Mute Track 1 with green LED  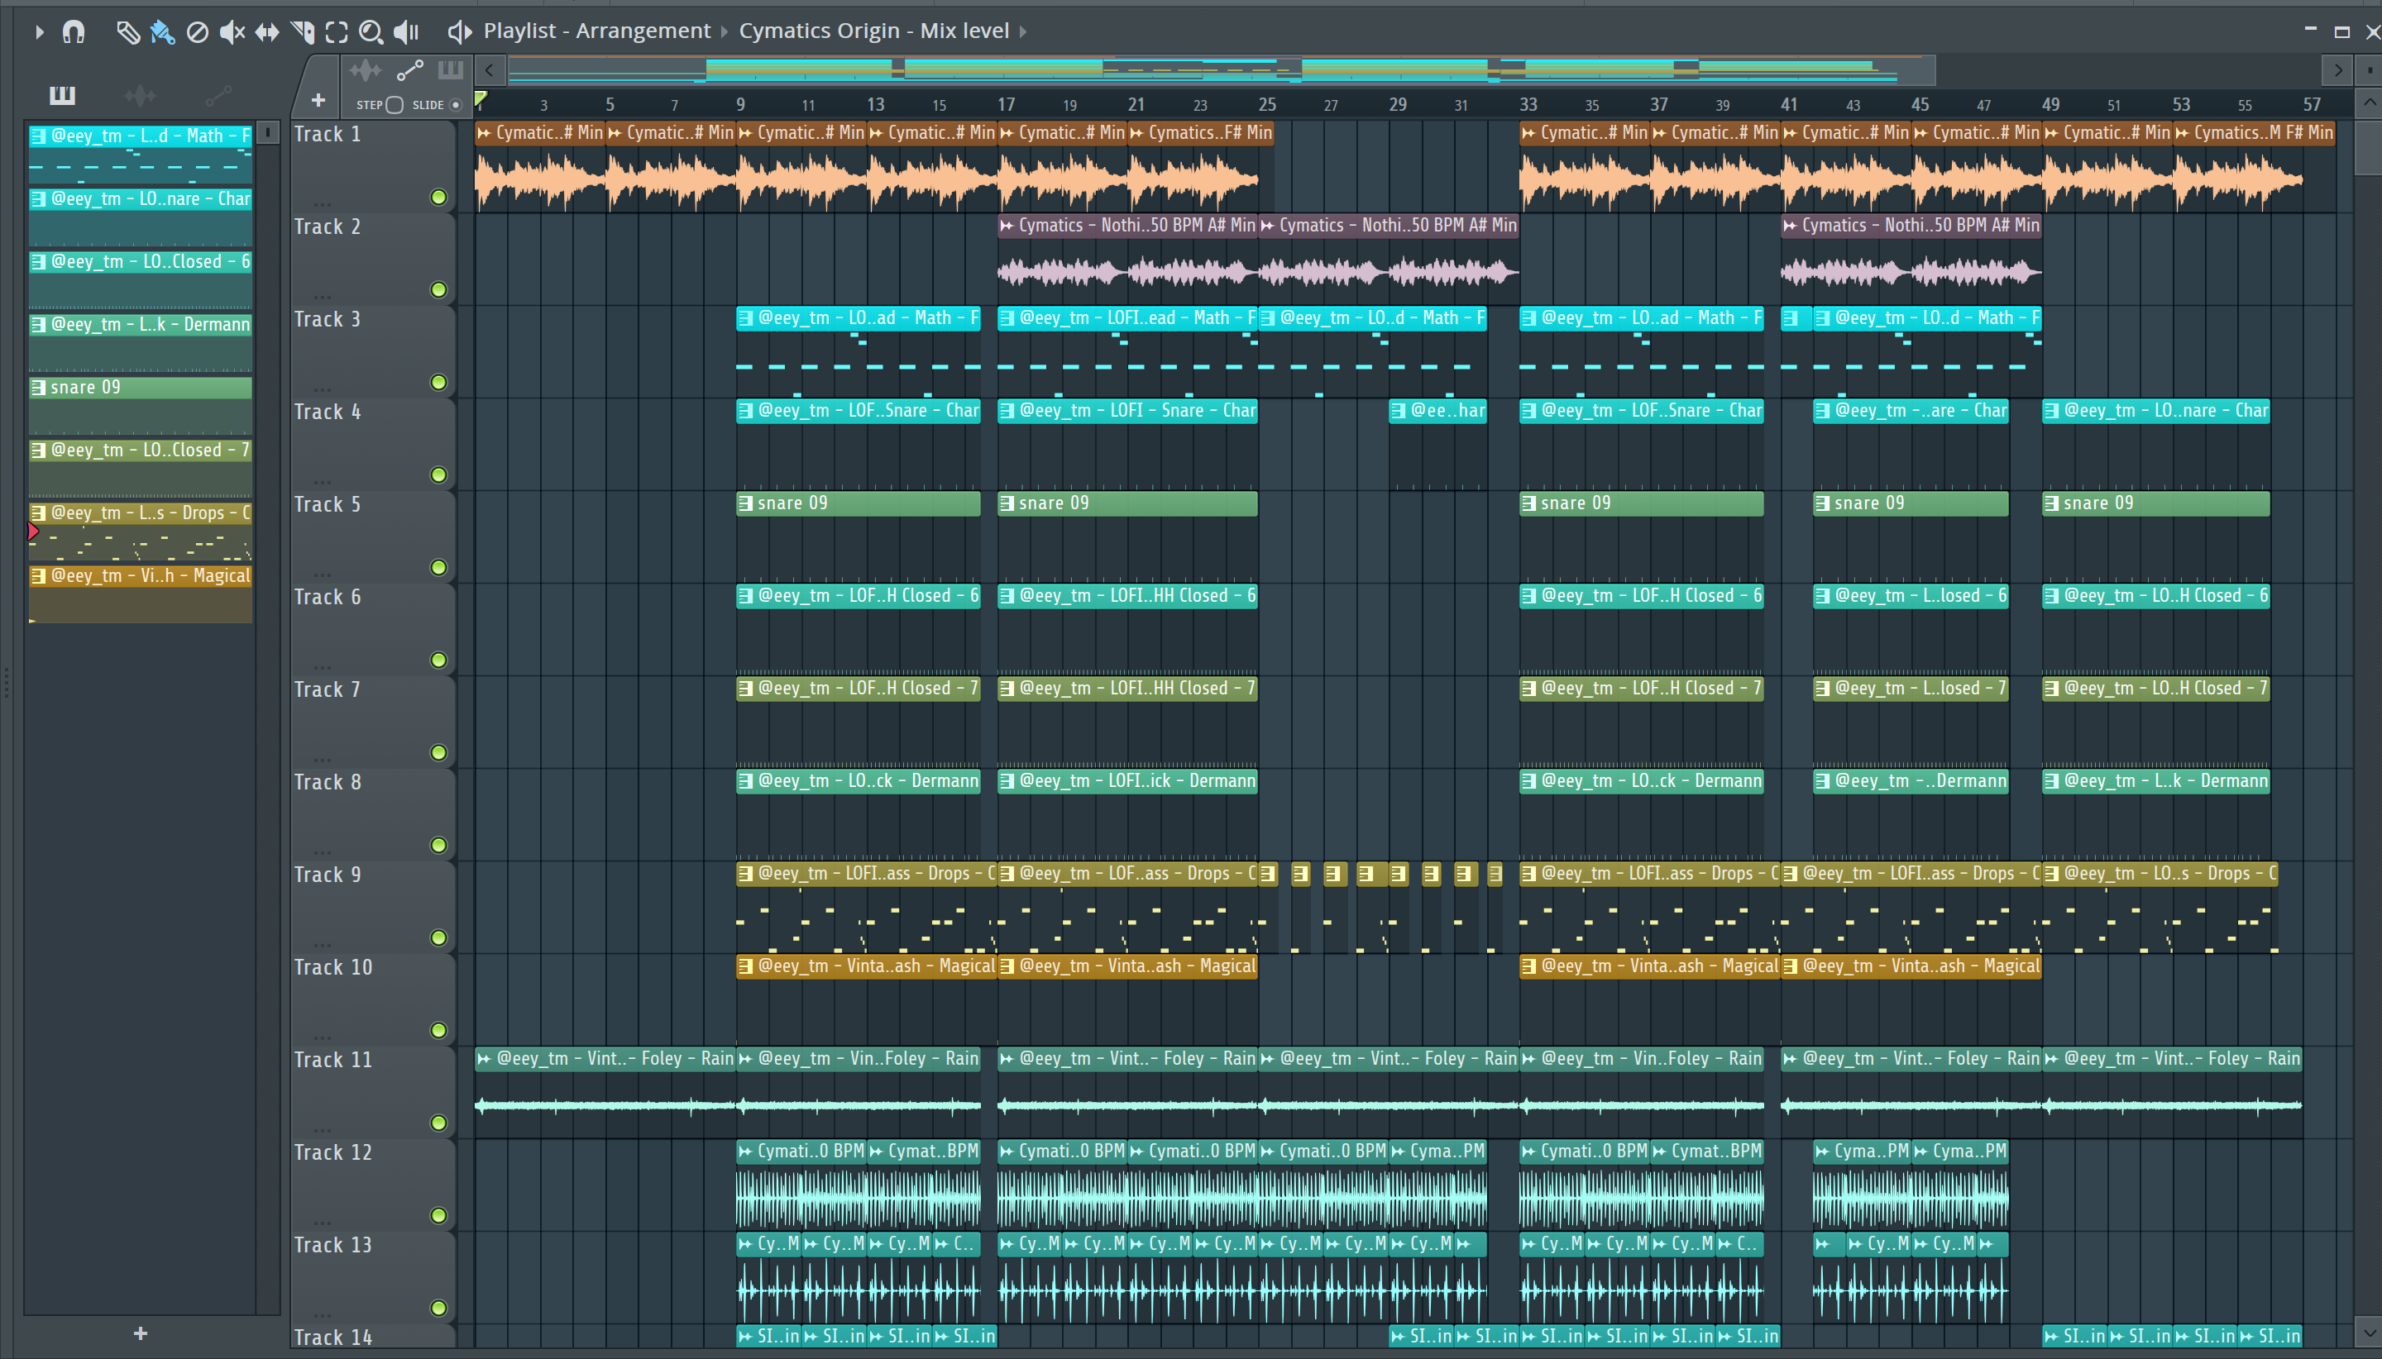coord(438,197)
